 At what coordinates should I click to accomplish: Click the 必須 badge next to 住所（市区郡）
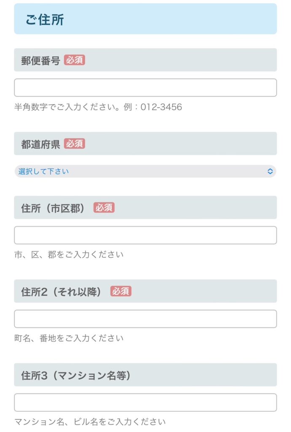(x=104, y=208)
